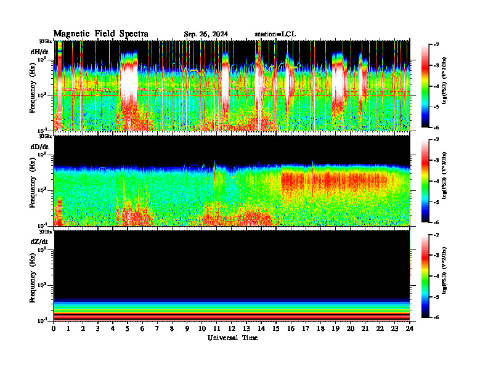Click the "-4" label on dD/dt color bar
This screenshot has height=377, width=488.
tap(436, 181)
